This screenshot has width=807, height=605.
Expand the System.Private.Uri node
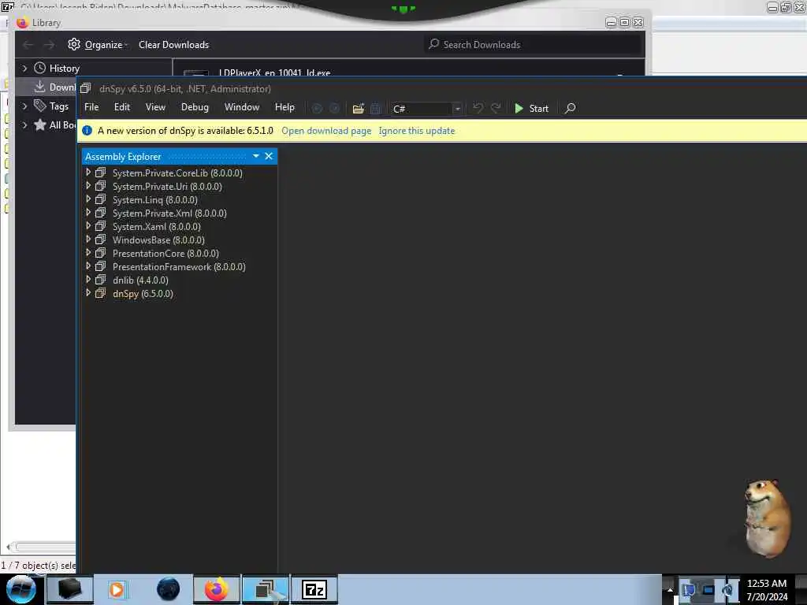coord(88,186)
